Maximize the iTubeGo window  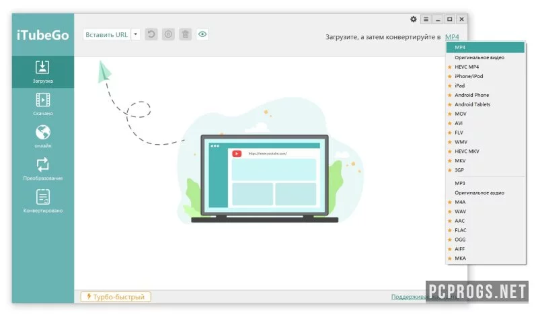click(449, 20)
